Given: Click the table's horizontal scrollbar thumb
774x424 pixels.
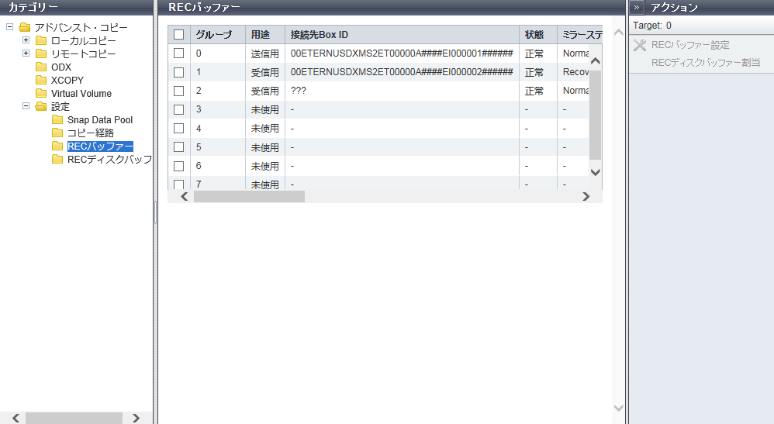Looking at the screenshot, I should 249,197.
